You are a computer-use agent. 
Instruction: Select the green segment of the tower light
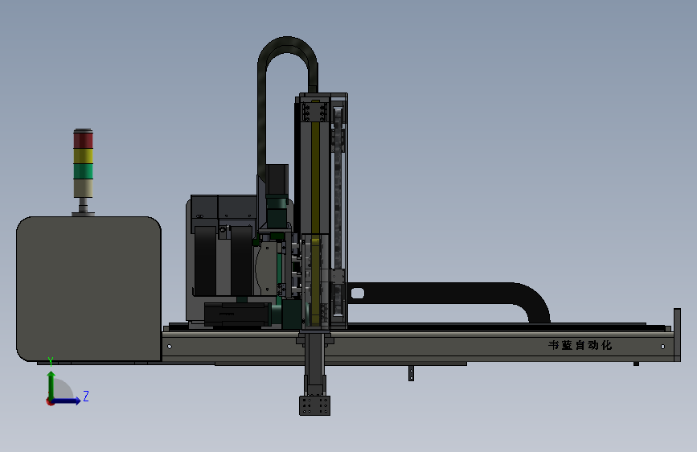click(x=83, y=171)
